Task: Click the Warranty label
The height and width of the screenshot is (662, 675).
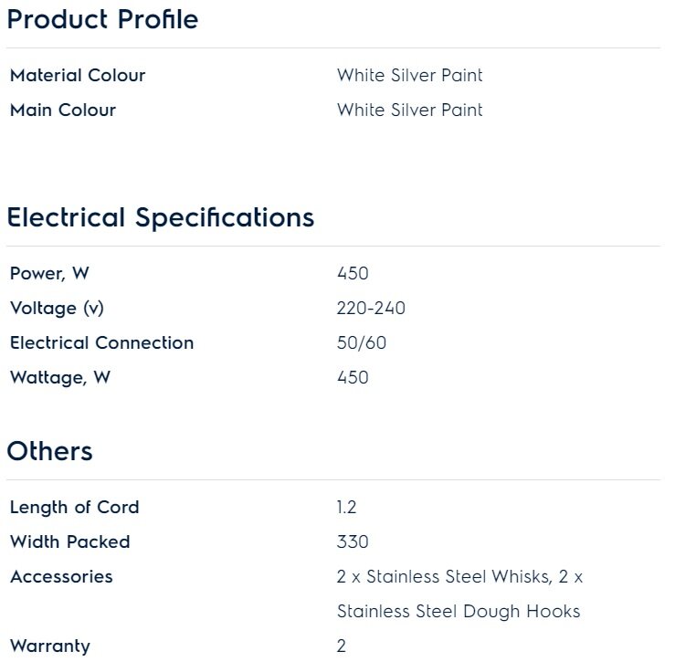Action: (x=50, y=646)
